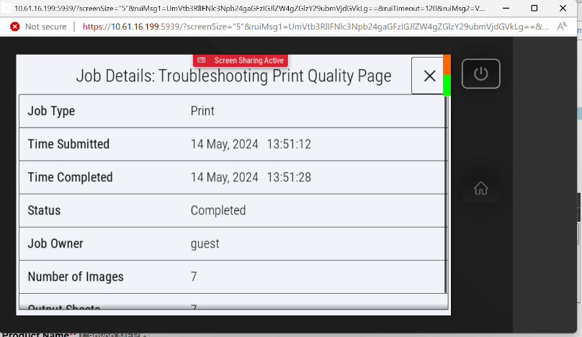Image resolution: width=582 pixels, height=337 pixels.
Task: Maximize the browser window
Action: pos(534,8)
